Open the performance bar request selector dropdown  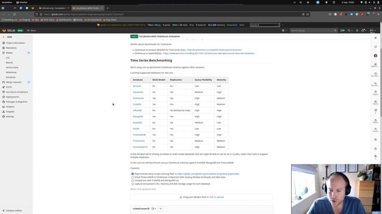point(264,25)
